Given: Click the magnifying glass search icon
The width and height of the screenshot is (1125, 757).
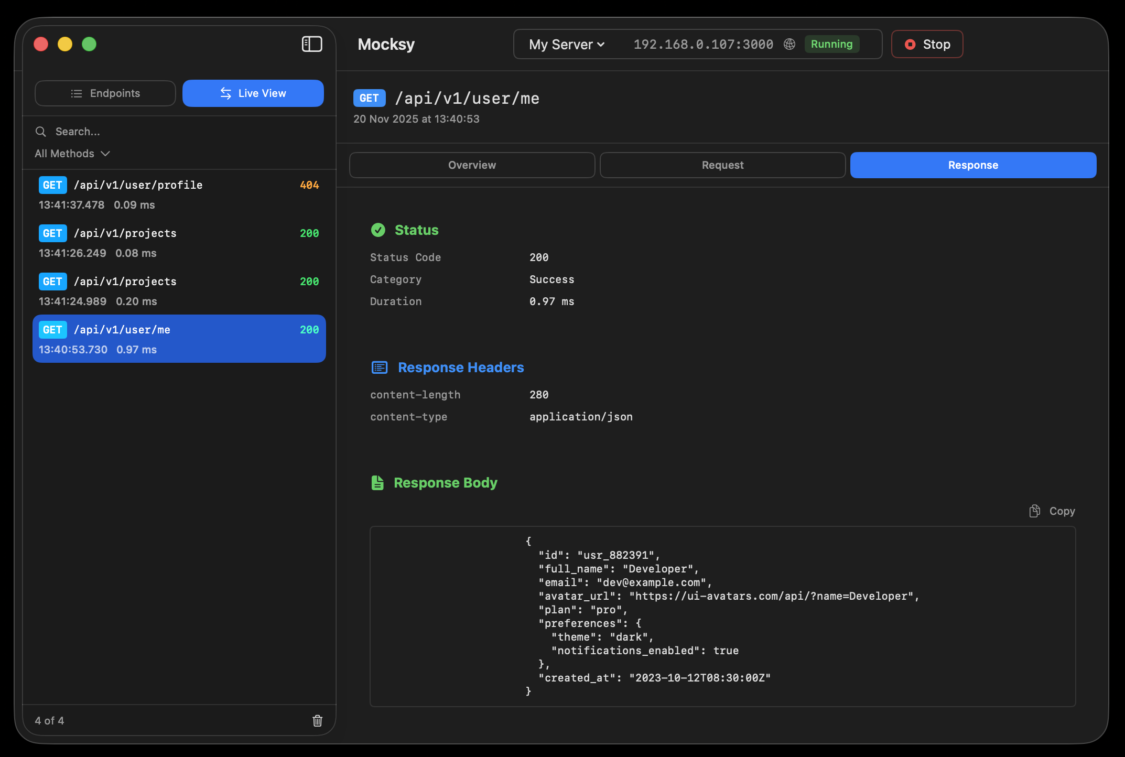Looking at the screenshot, I should coord(41,132).
